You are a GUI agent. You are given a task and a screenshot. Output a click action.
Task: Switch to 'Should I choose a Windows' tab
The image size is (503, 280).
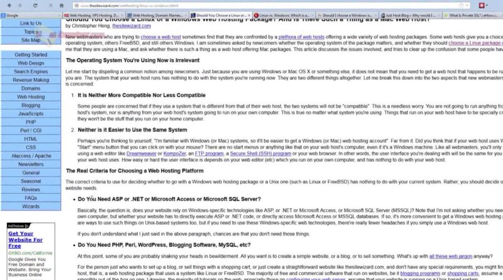(x=348, y=15)
